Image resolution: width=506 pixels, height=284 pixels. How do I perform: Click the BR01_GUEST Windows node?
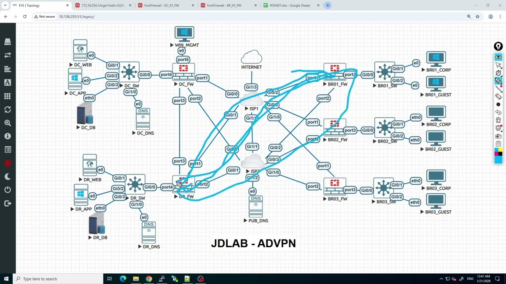(436, 84)
